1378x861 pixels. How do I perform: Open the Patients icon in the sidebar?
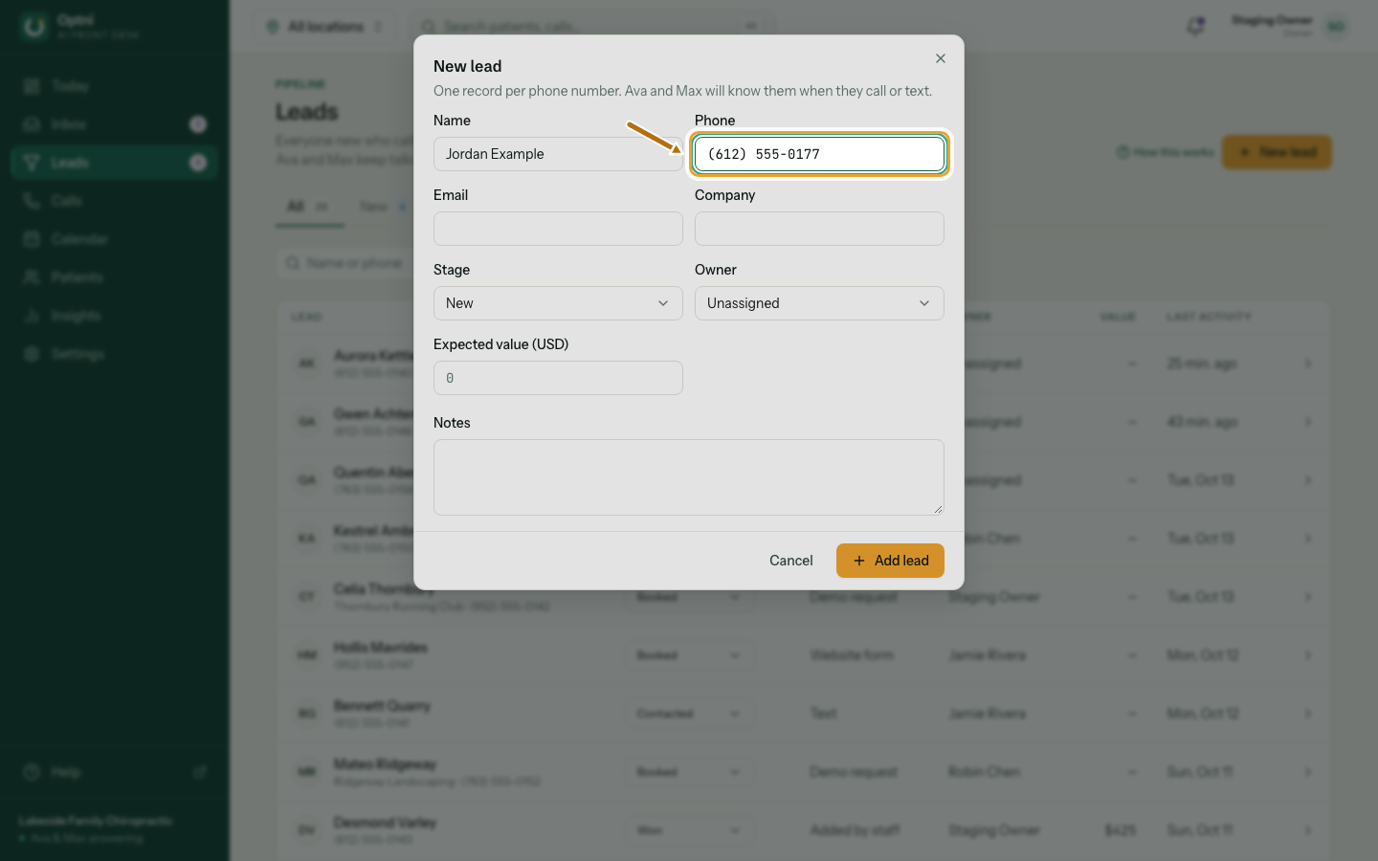32,277
